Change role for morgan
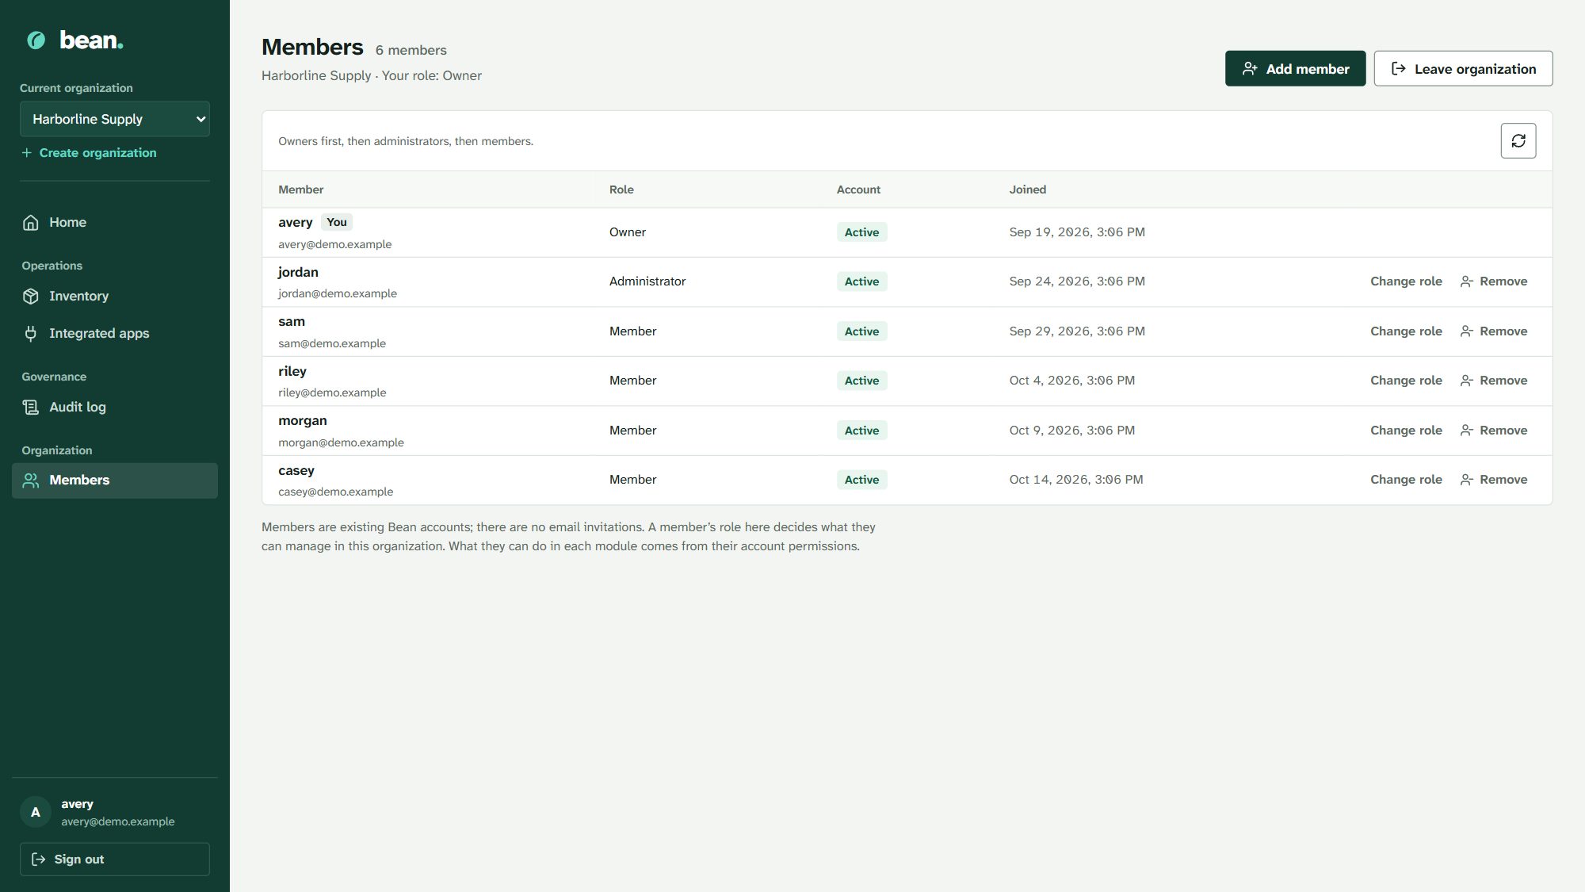This screenshot has width=1585, height=892. click(1406, 431)
